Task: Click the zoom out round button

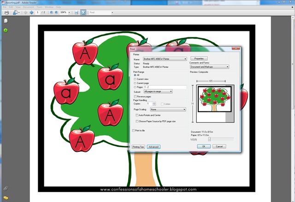Action: [x=51, y=12]
